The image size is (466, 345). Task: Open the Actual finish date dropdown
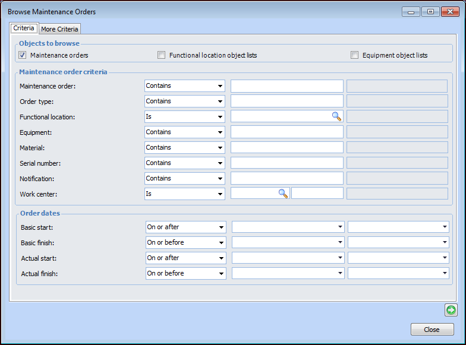288,273
